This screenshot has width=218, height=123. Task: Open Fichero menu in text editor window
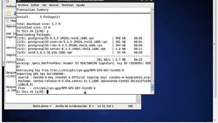(11, 6)
